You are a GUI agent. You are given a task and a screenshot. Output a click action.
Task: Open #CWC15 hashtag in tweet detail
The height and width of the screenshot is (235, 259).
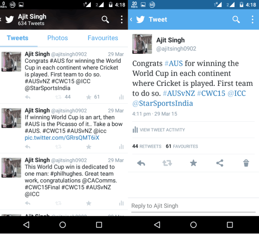[x=211, y=93]
